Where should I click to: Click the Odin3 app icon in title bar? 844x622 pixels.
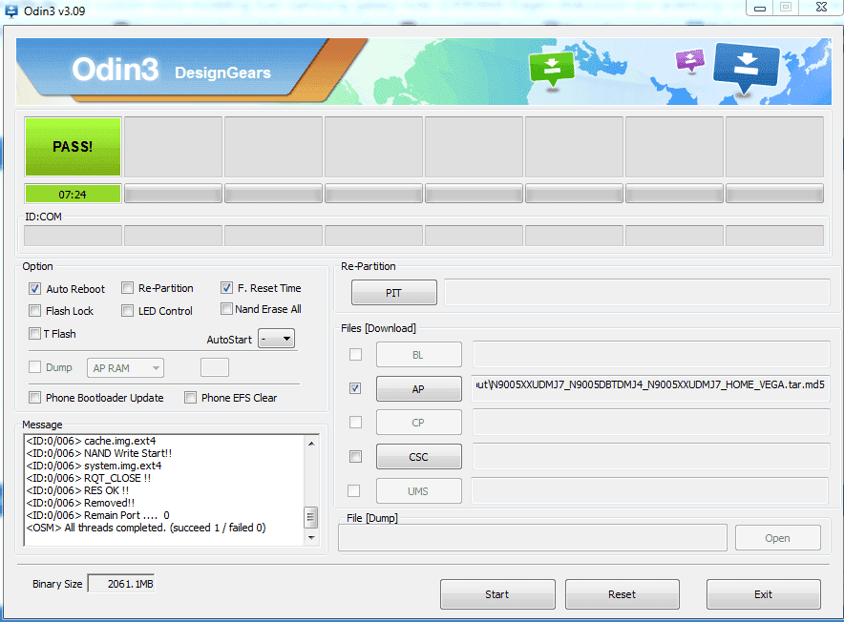click(x=11, y=10)
